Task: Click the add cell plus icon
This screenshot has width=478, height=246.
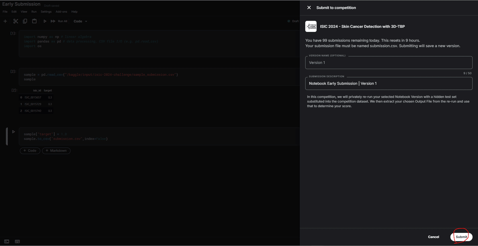Action: click(5, 21)
